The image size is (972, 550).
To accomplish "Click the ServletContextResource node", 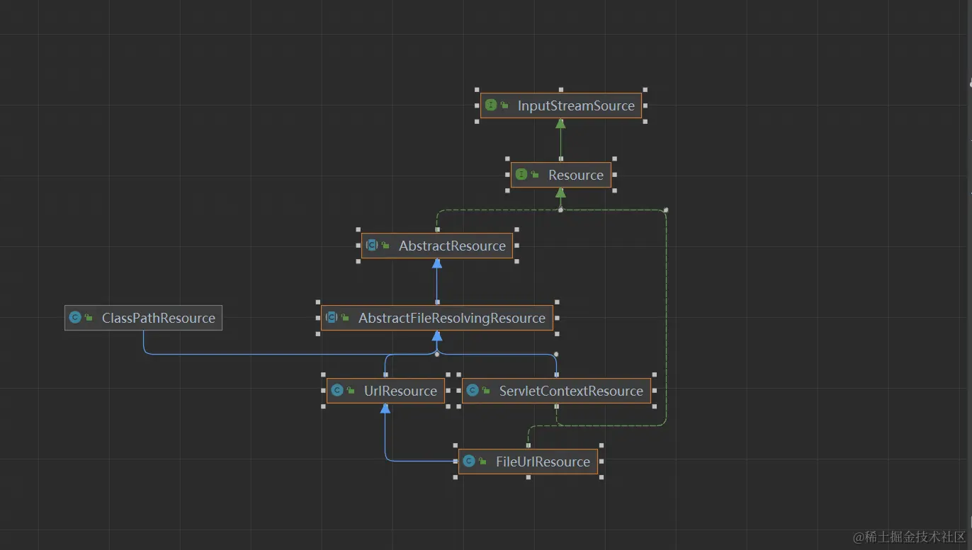I will (556, 391).
